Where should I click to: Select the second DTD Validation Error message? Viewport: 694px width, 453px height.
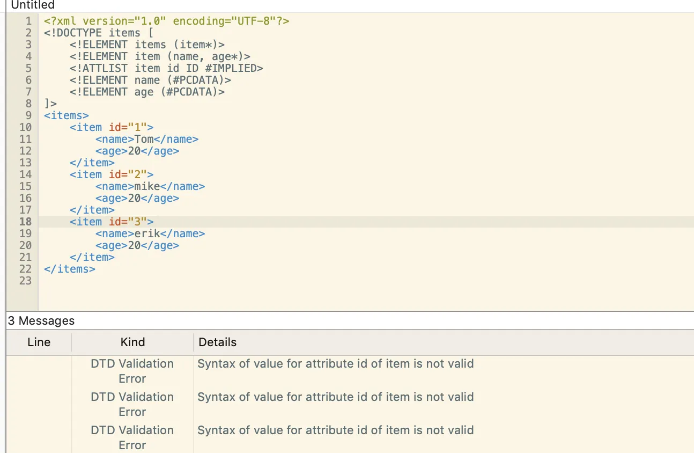(x=335, y=397)
